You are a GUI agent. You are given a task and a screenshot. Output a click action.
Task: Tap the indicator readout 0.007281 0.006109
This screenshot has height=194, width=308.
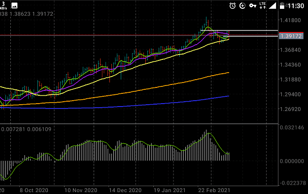[26, 129]
